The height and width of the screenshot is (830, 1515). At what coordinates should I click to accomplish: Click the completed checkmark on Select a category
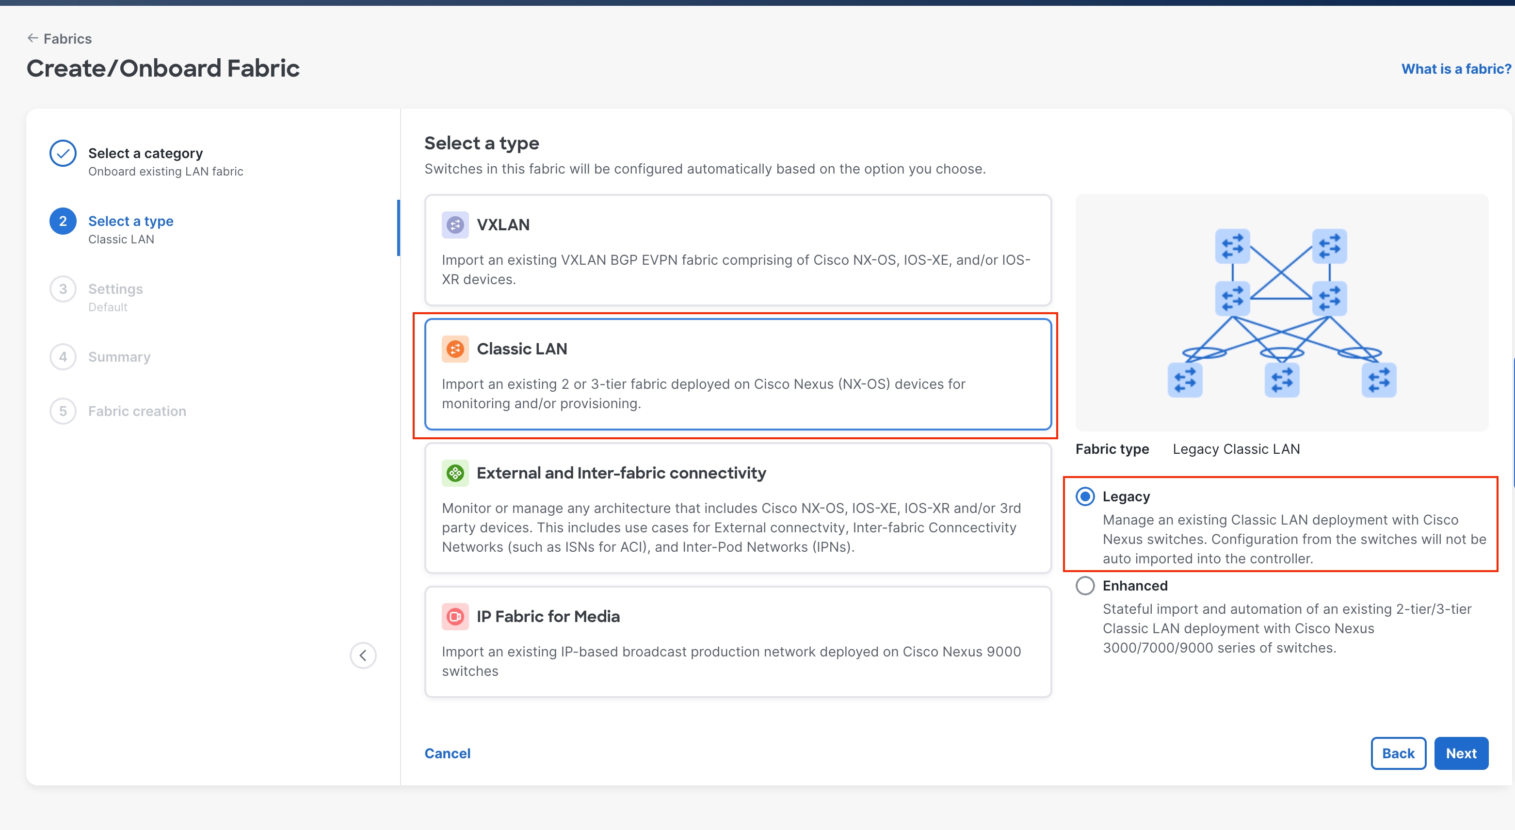tap(63, 153)
